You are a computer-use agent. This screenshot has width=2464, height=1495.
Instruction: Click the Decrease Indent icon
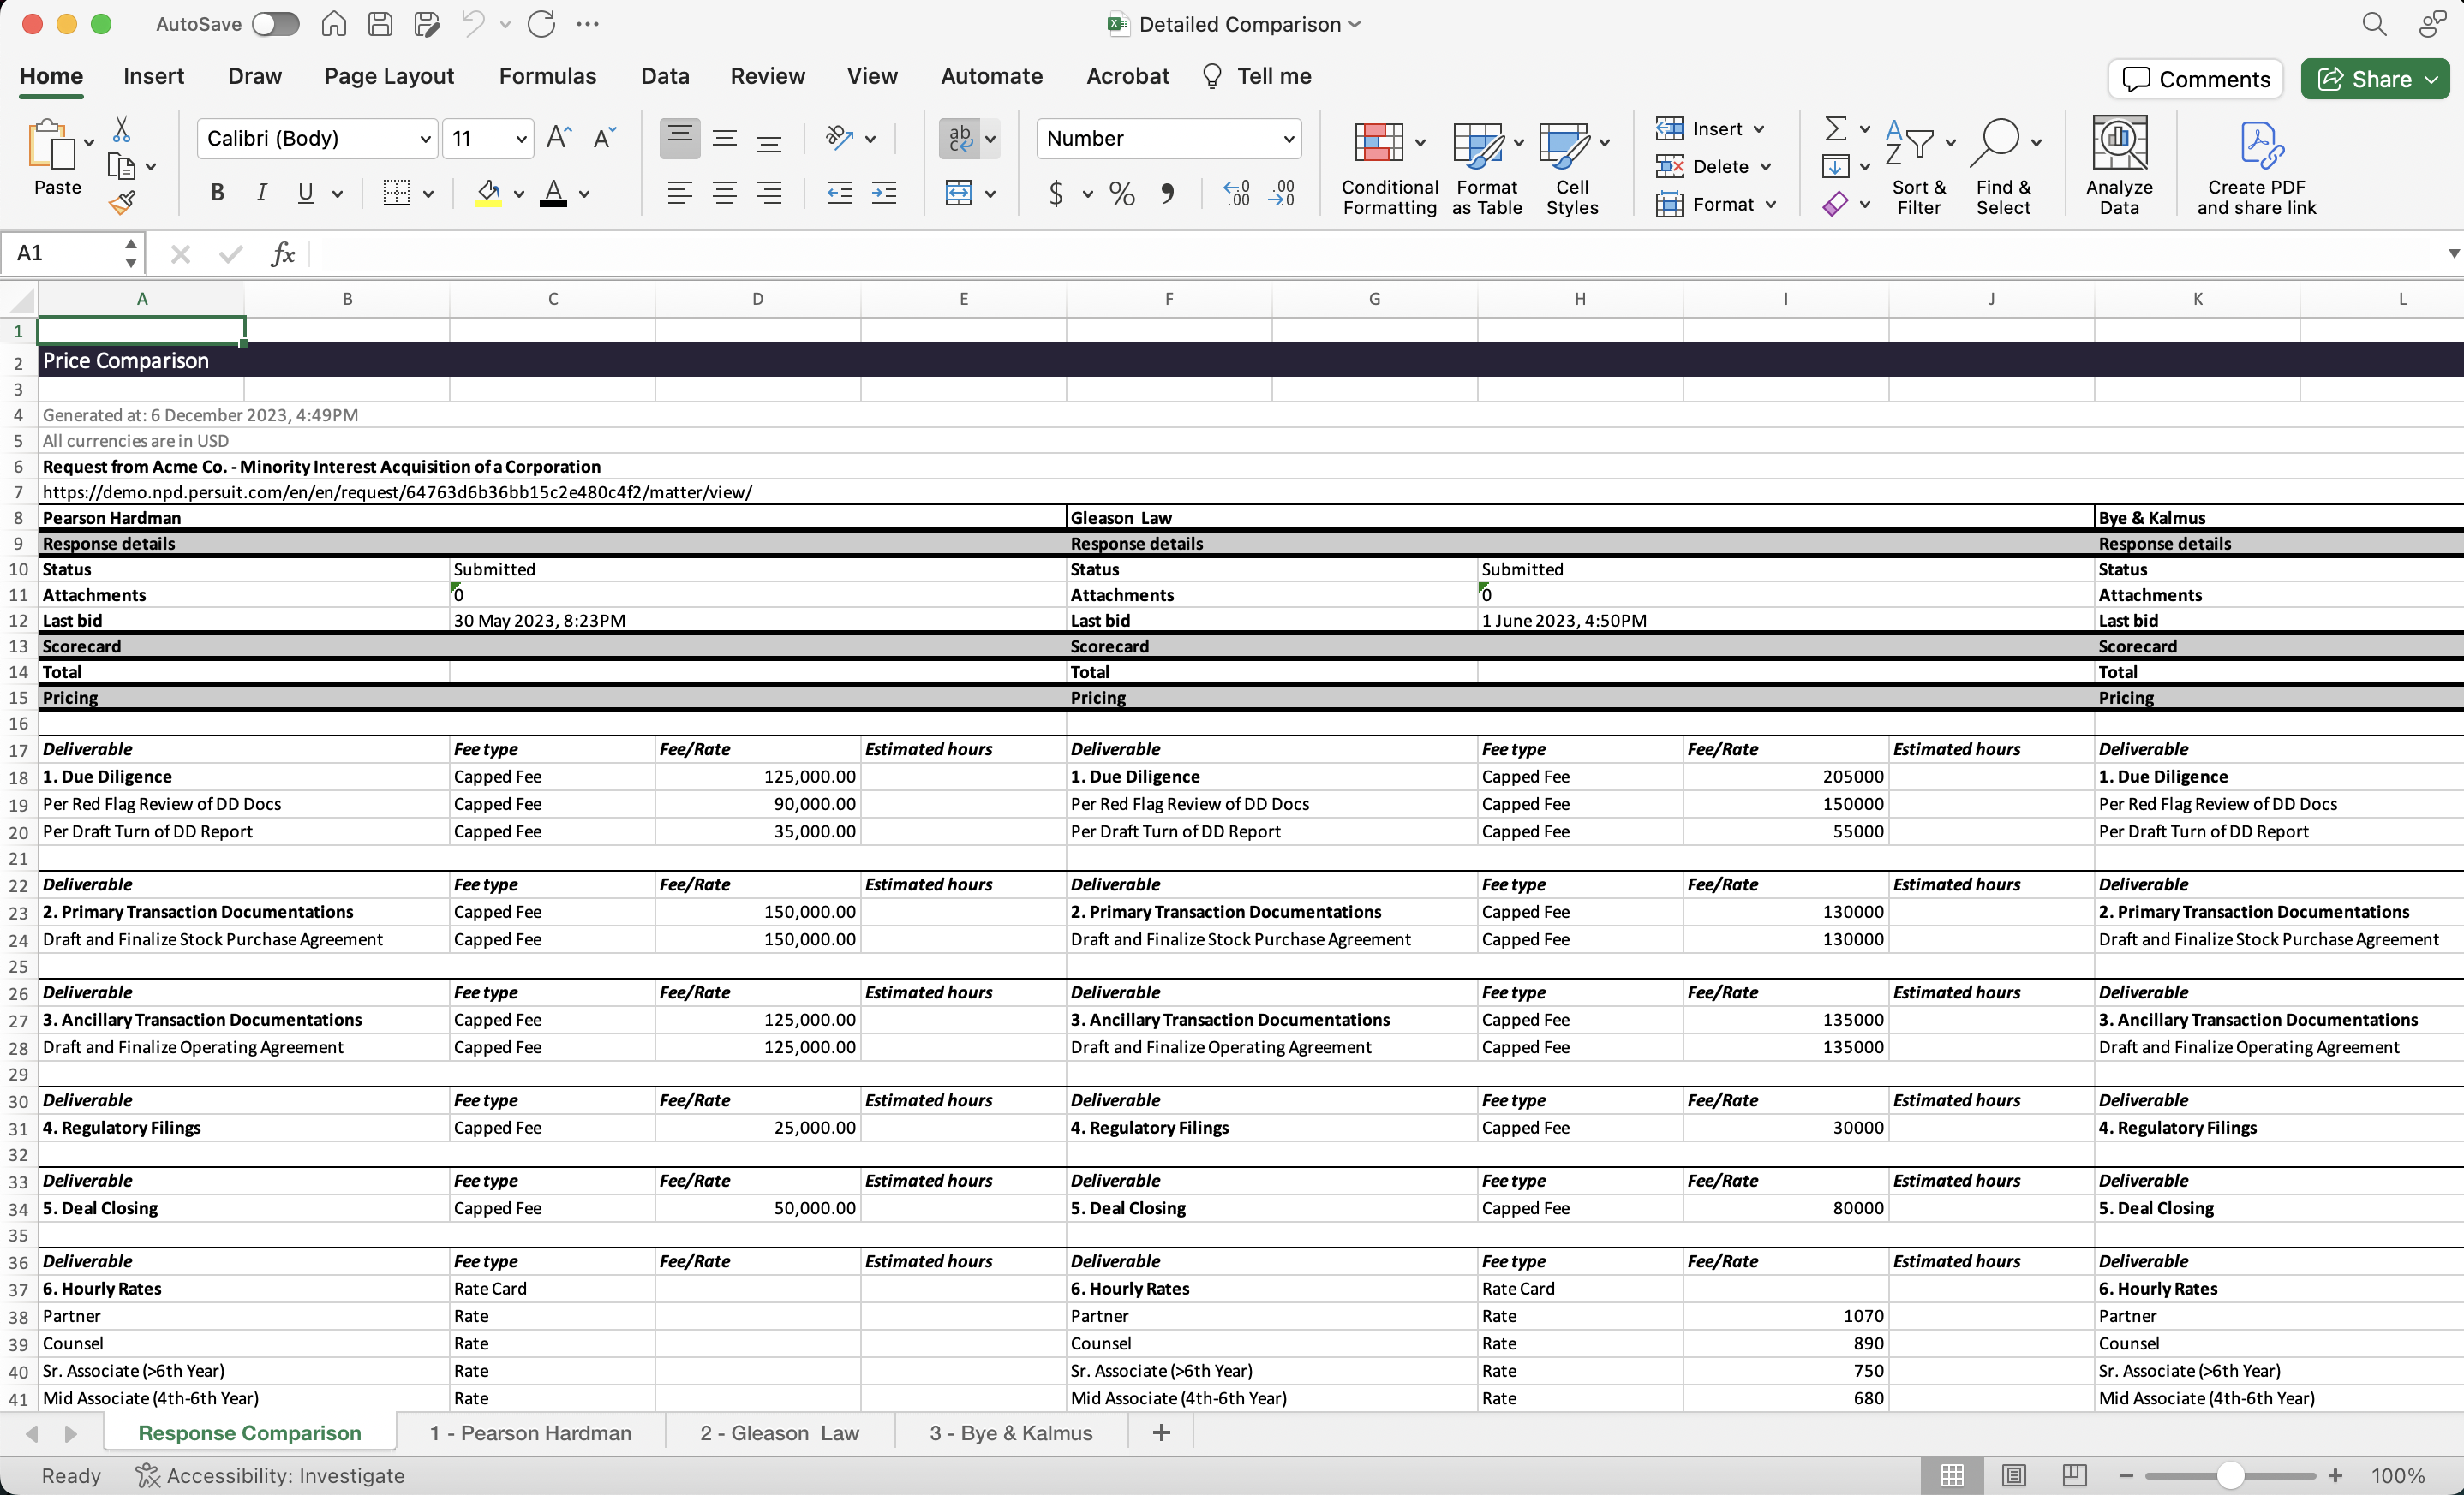[x=839, y=193]
